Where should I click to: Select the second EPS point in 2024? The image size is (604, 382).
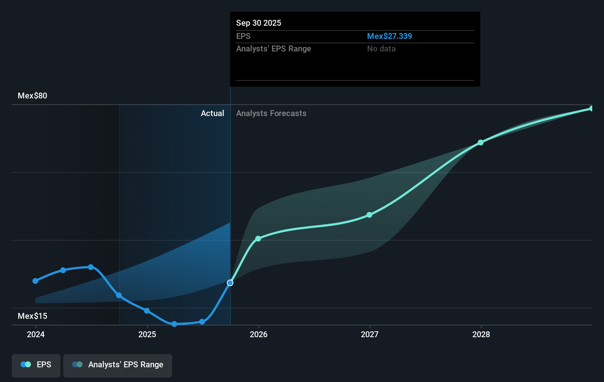coord(63,270)
